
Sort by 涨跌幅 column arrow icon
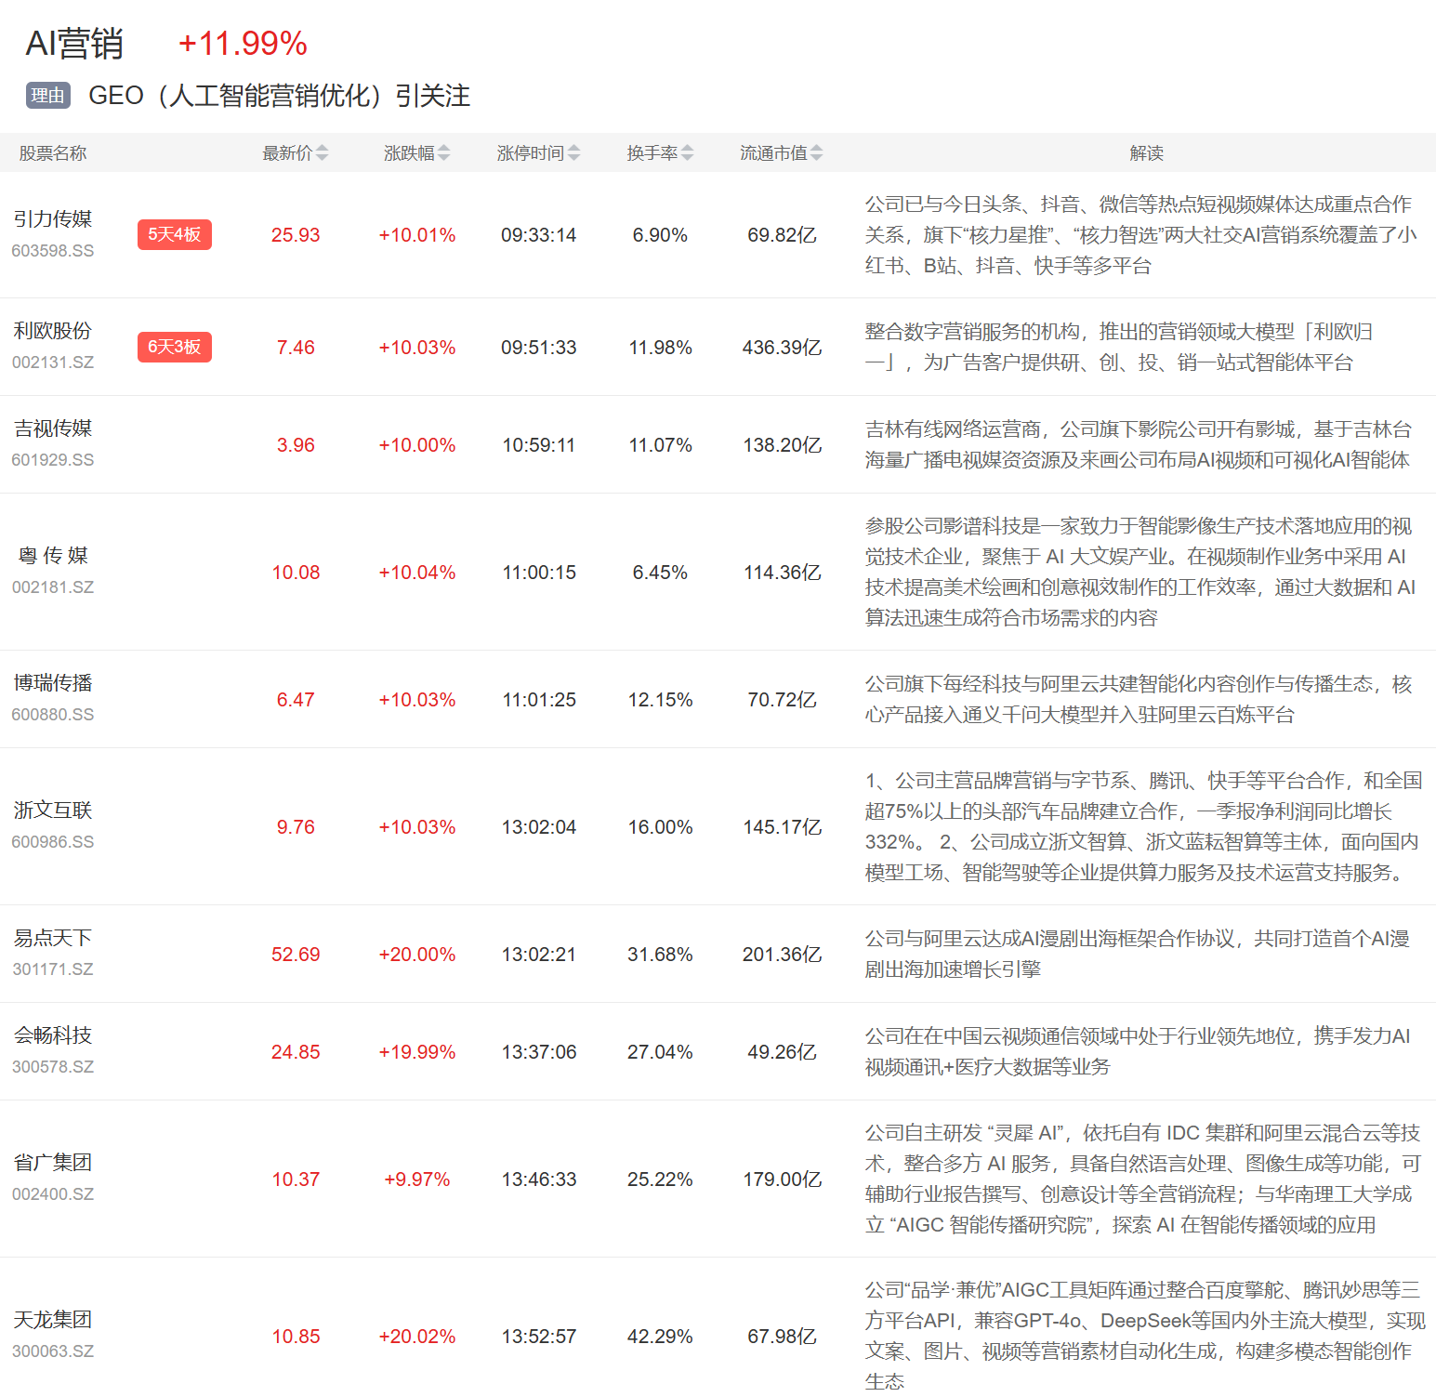[x=443, y=153]
